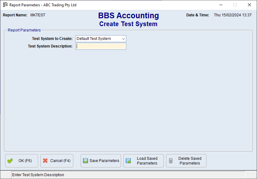Image resolution: width=257 pixels, height=179 pixels.
Task: Close the Report Parameters window
Action: click(249, 5)
